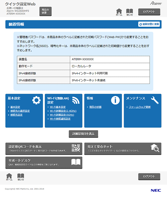Click the メンテナンス panel heading
The image size is (167, 198).
click(136, 98)
